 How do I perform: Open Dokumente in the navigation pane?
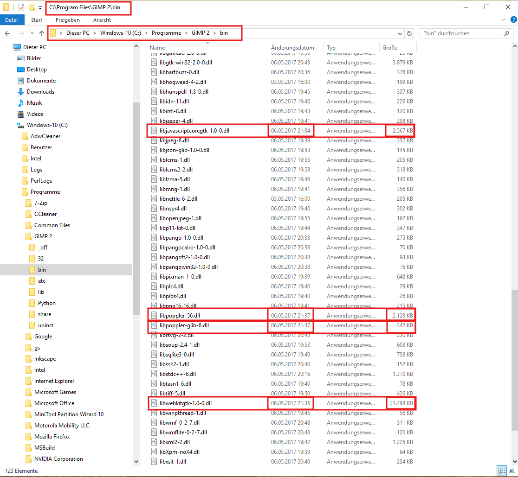tap(41, 81)
